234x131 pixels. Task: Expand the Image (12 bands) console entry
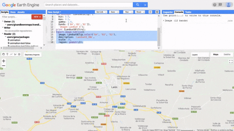point(164,21)
